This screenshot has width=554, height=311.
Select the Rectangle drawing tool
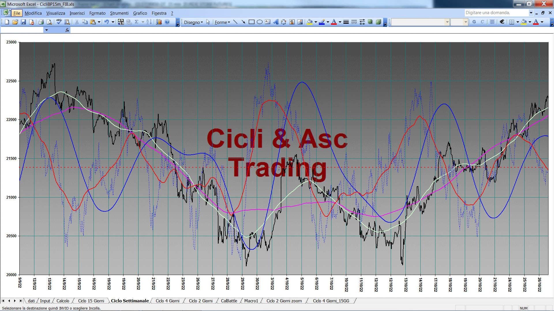(x=252, y=22)
